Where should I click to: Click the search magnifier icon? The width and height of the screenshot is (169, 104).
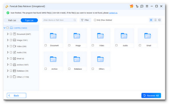pyautogui.click(x=75, y=20)
